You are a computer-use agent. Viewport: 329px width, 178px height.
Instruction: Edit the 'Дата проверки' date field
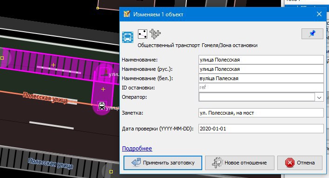click(x=261, y=129)
